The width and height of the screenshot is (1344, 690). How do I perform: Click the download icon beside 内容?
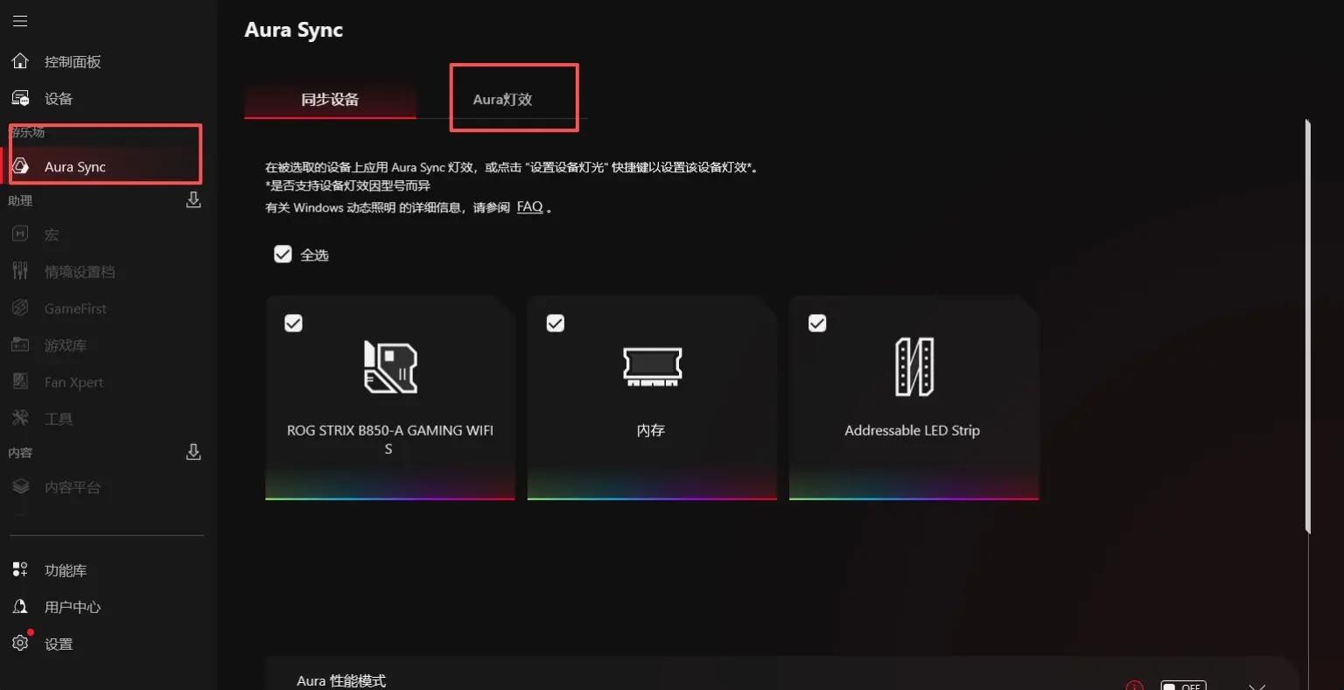193,452
